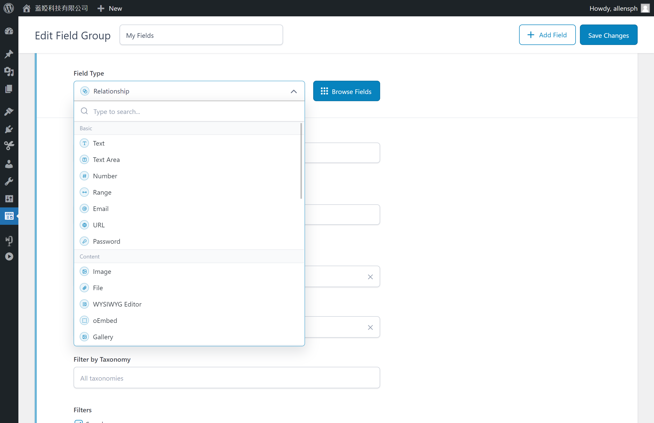The height and width of the screenshot is (423, 654).
Task: Open the Pages sidebar icon
Action: click(x=9, y=89)
